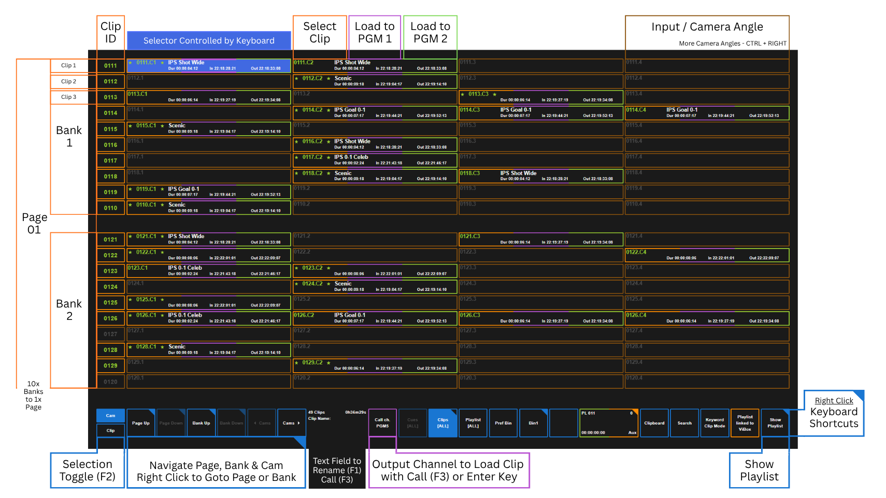Screen dimensions: 886x498
Task: Select clip ID 0124
Action: [110, 287]
